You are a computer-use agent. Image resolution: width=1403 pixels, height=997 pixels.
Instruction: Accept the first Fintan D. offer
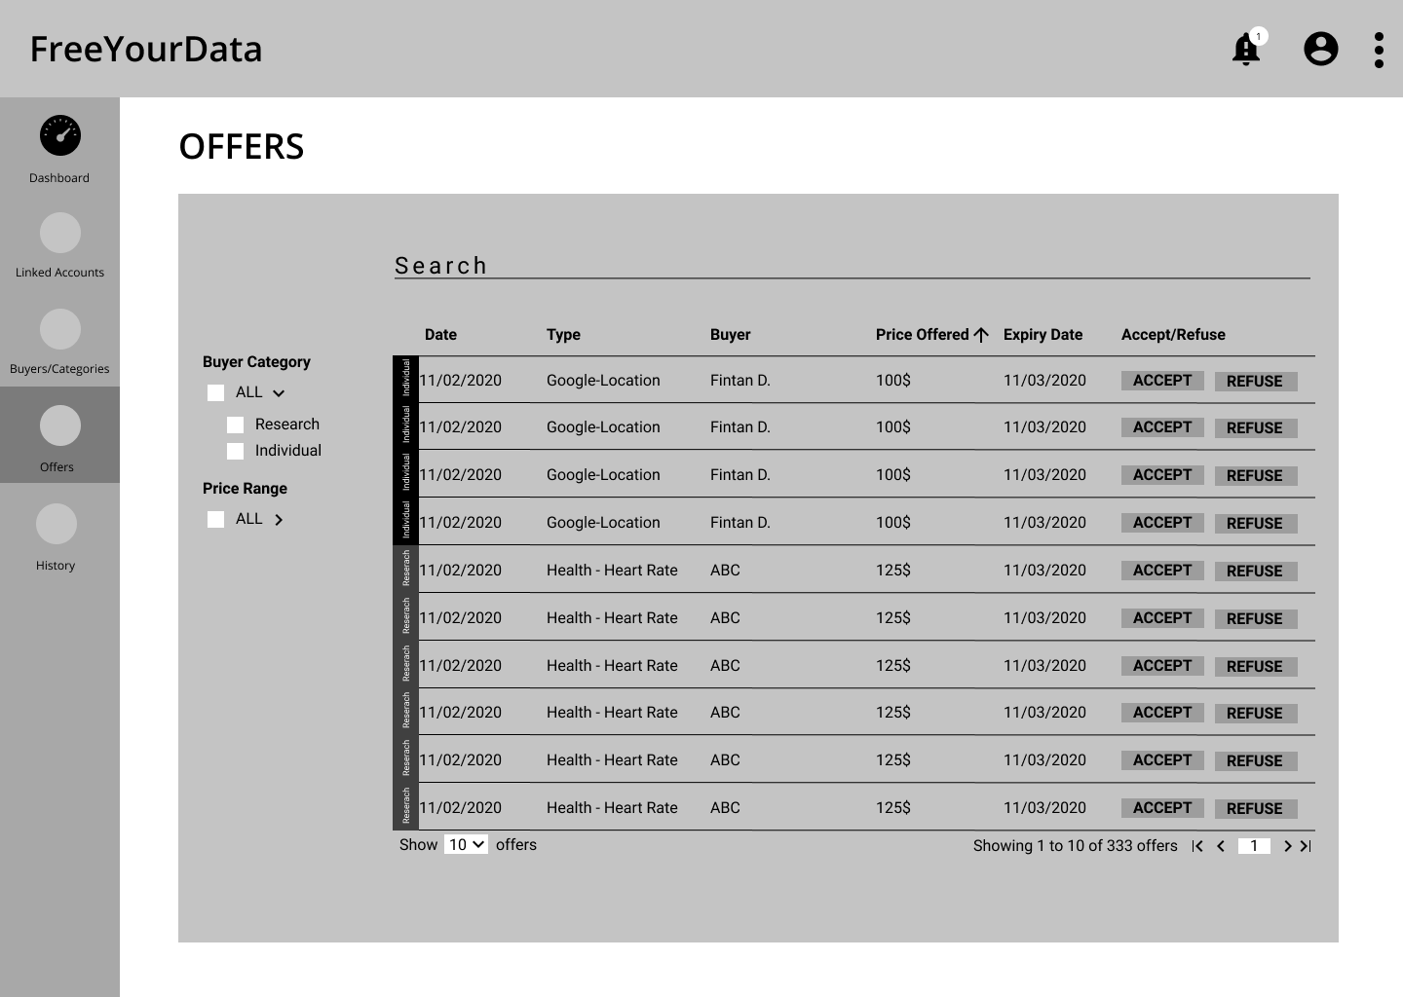tap(1162, 381)
